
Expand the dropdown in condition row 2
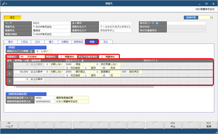(x=35, y=75)
